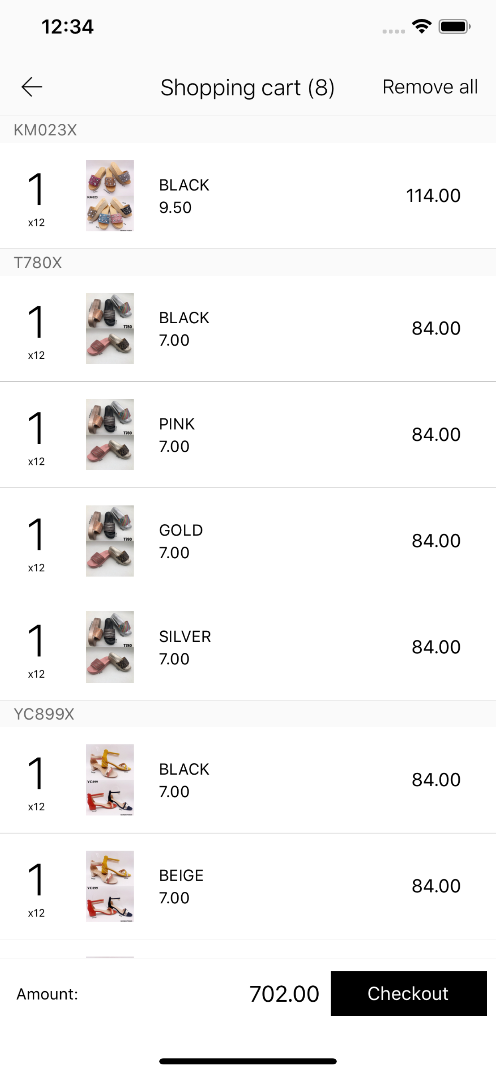
Task: Open thumbnail of YC899X BLACK heels
Action: pos(109,780)
